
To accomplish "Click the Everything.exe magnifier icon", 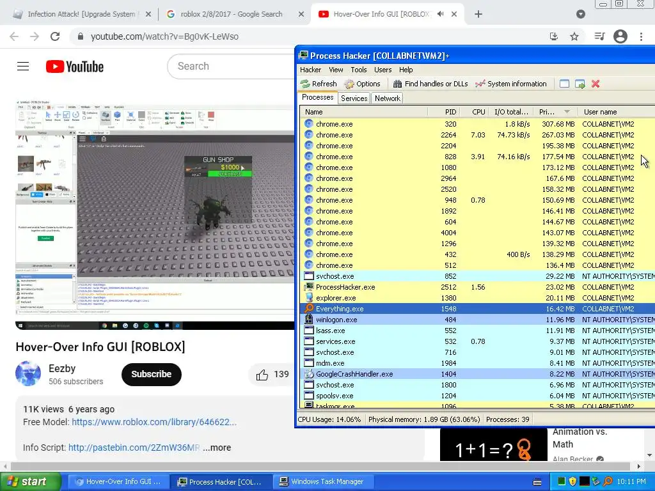I will [309, 309].
